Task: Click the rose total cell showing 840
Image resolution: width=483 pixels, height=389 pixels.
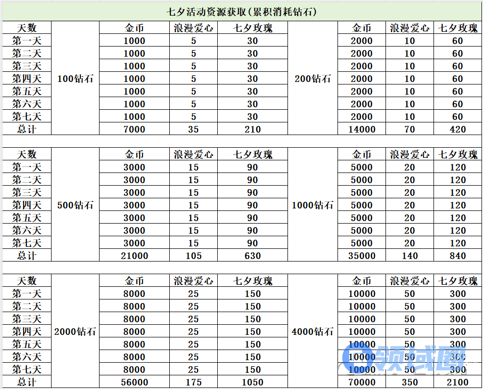Action: 458,255
